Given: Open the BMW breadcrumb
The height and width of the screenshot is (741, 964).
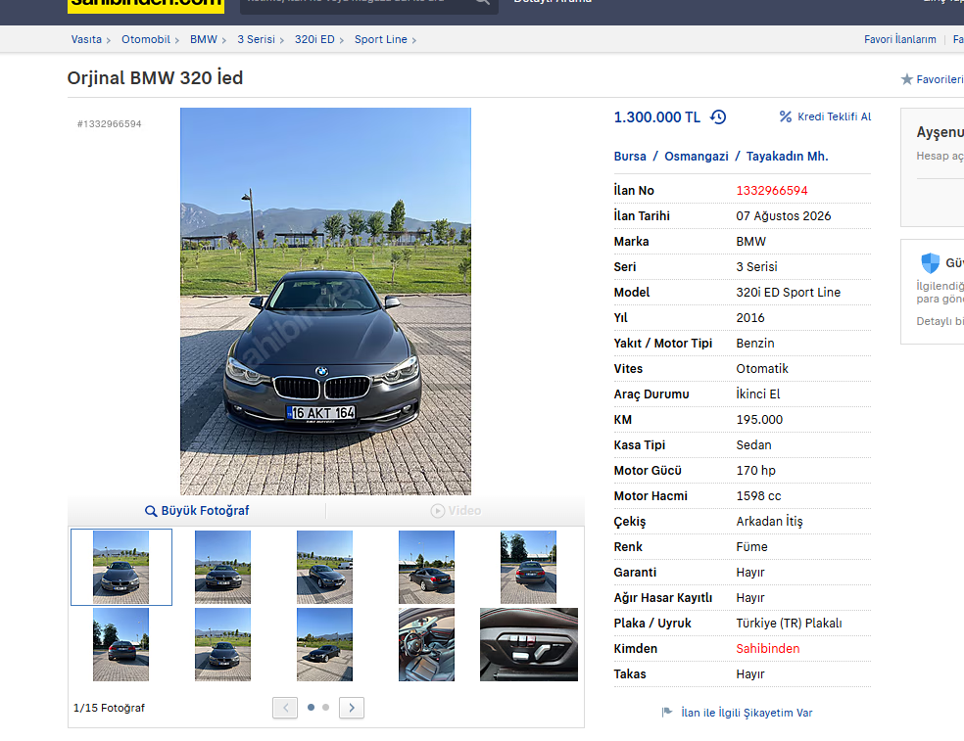Looking at the screenshot, I should 204,39.
